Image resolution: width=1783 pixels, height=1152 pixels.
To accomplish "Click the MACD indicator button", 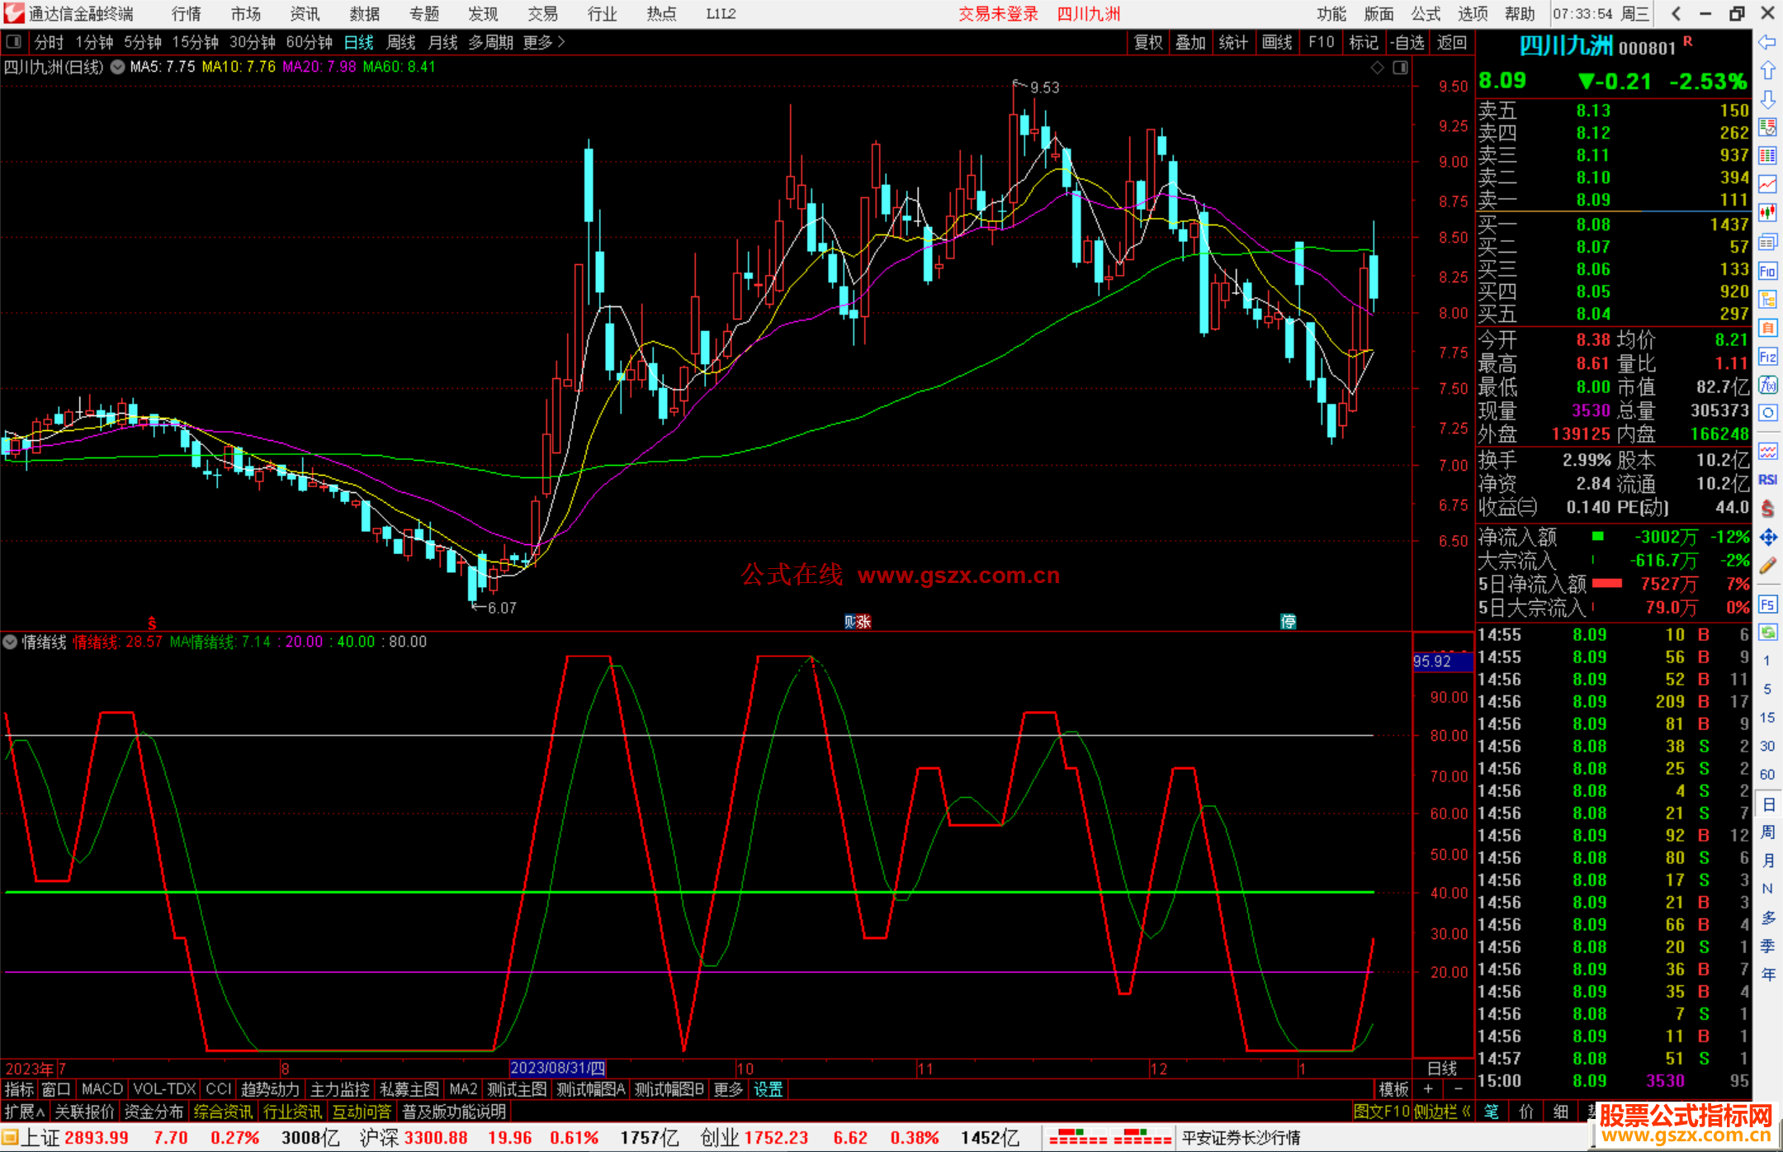I will coord(102,1089).
